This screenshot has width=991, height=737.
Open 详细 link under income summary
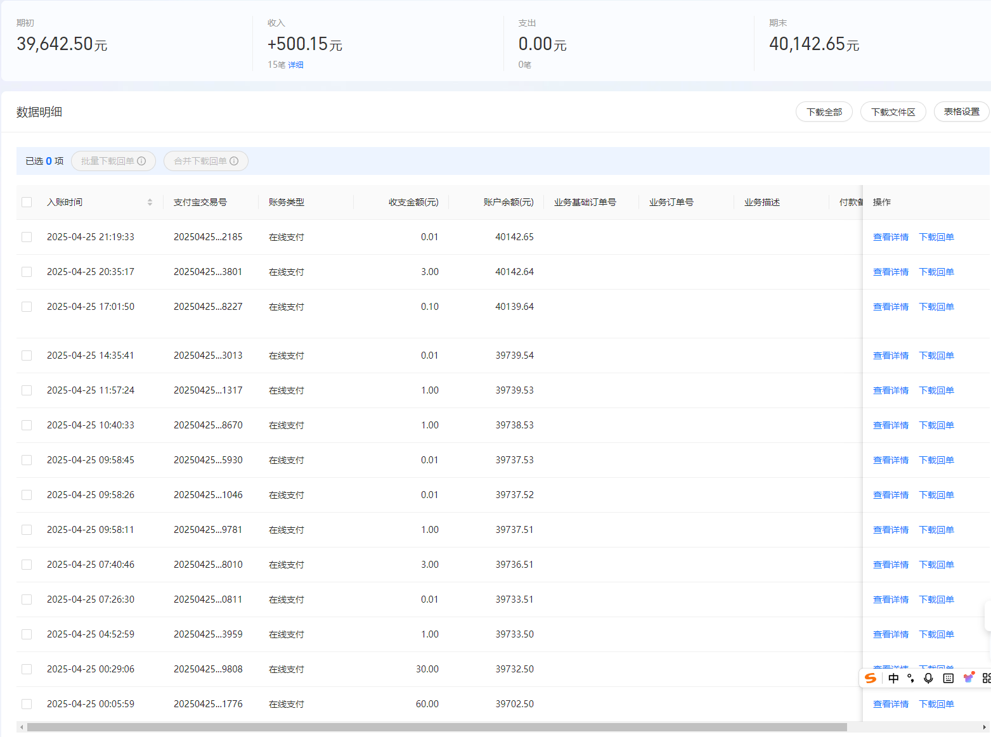[295, 65]
